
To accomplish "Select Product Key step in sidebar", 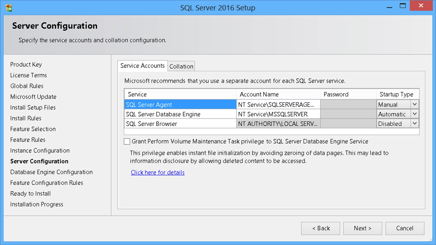I will pos(26,65).
